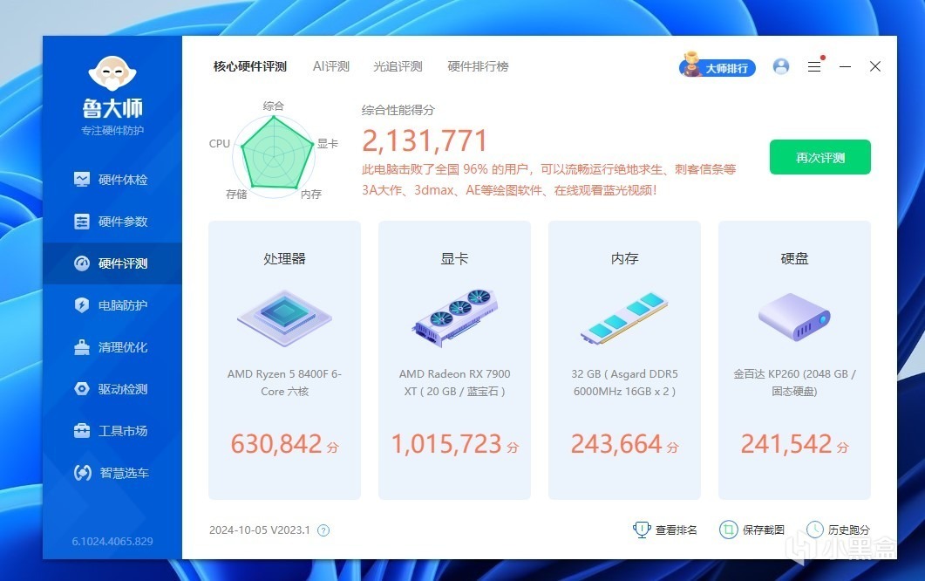Click the 硬盘 card heading

(x=794, y=258)
